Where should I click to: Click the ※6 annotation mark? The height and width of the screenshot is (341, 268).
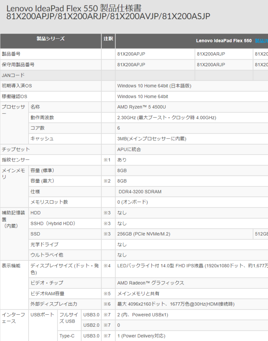click(x=107, y=304)
